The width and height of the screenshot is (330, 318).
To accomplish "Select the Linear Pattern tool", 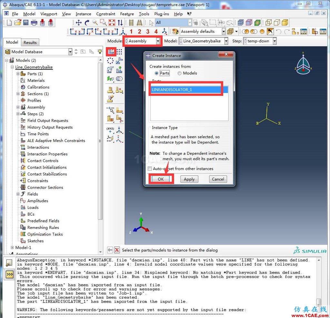I will (x=119, y=52).
